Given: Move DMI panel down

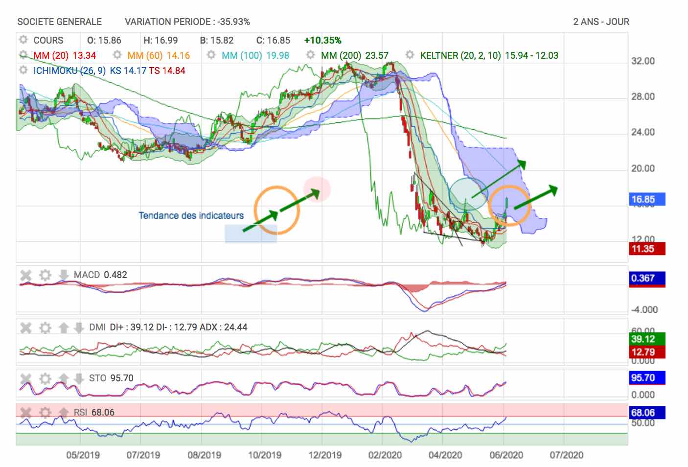Looking at the screenshot, I should click(78, 327).
